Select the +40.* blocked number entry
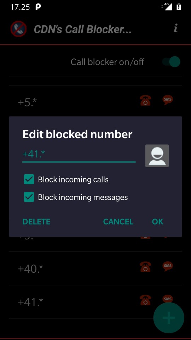The width and height of the screenshot is (191, 340). tap(95, 268)
